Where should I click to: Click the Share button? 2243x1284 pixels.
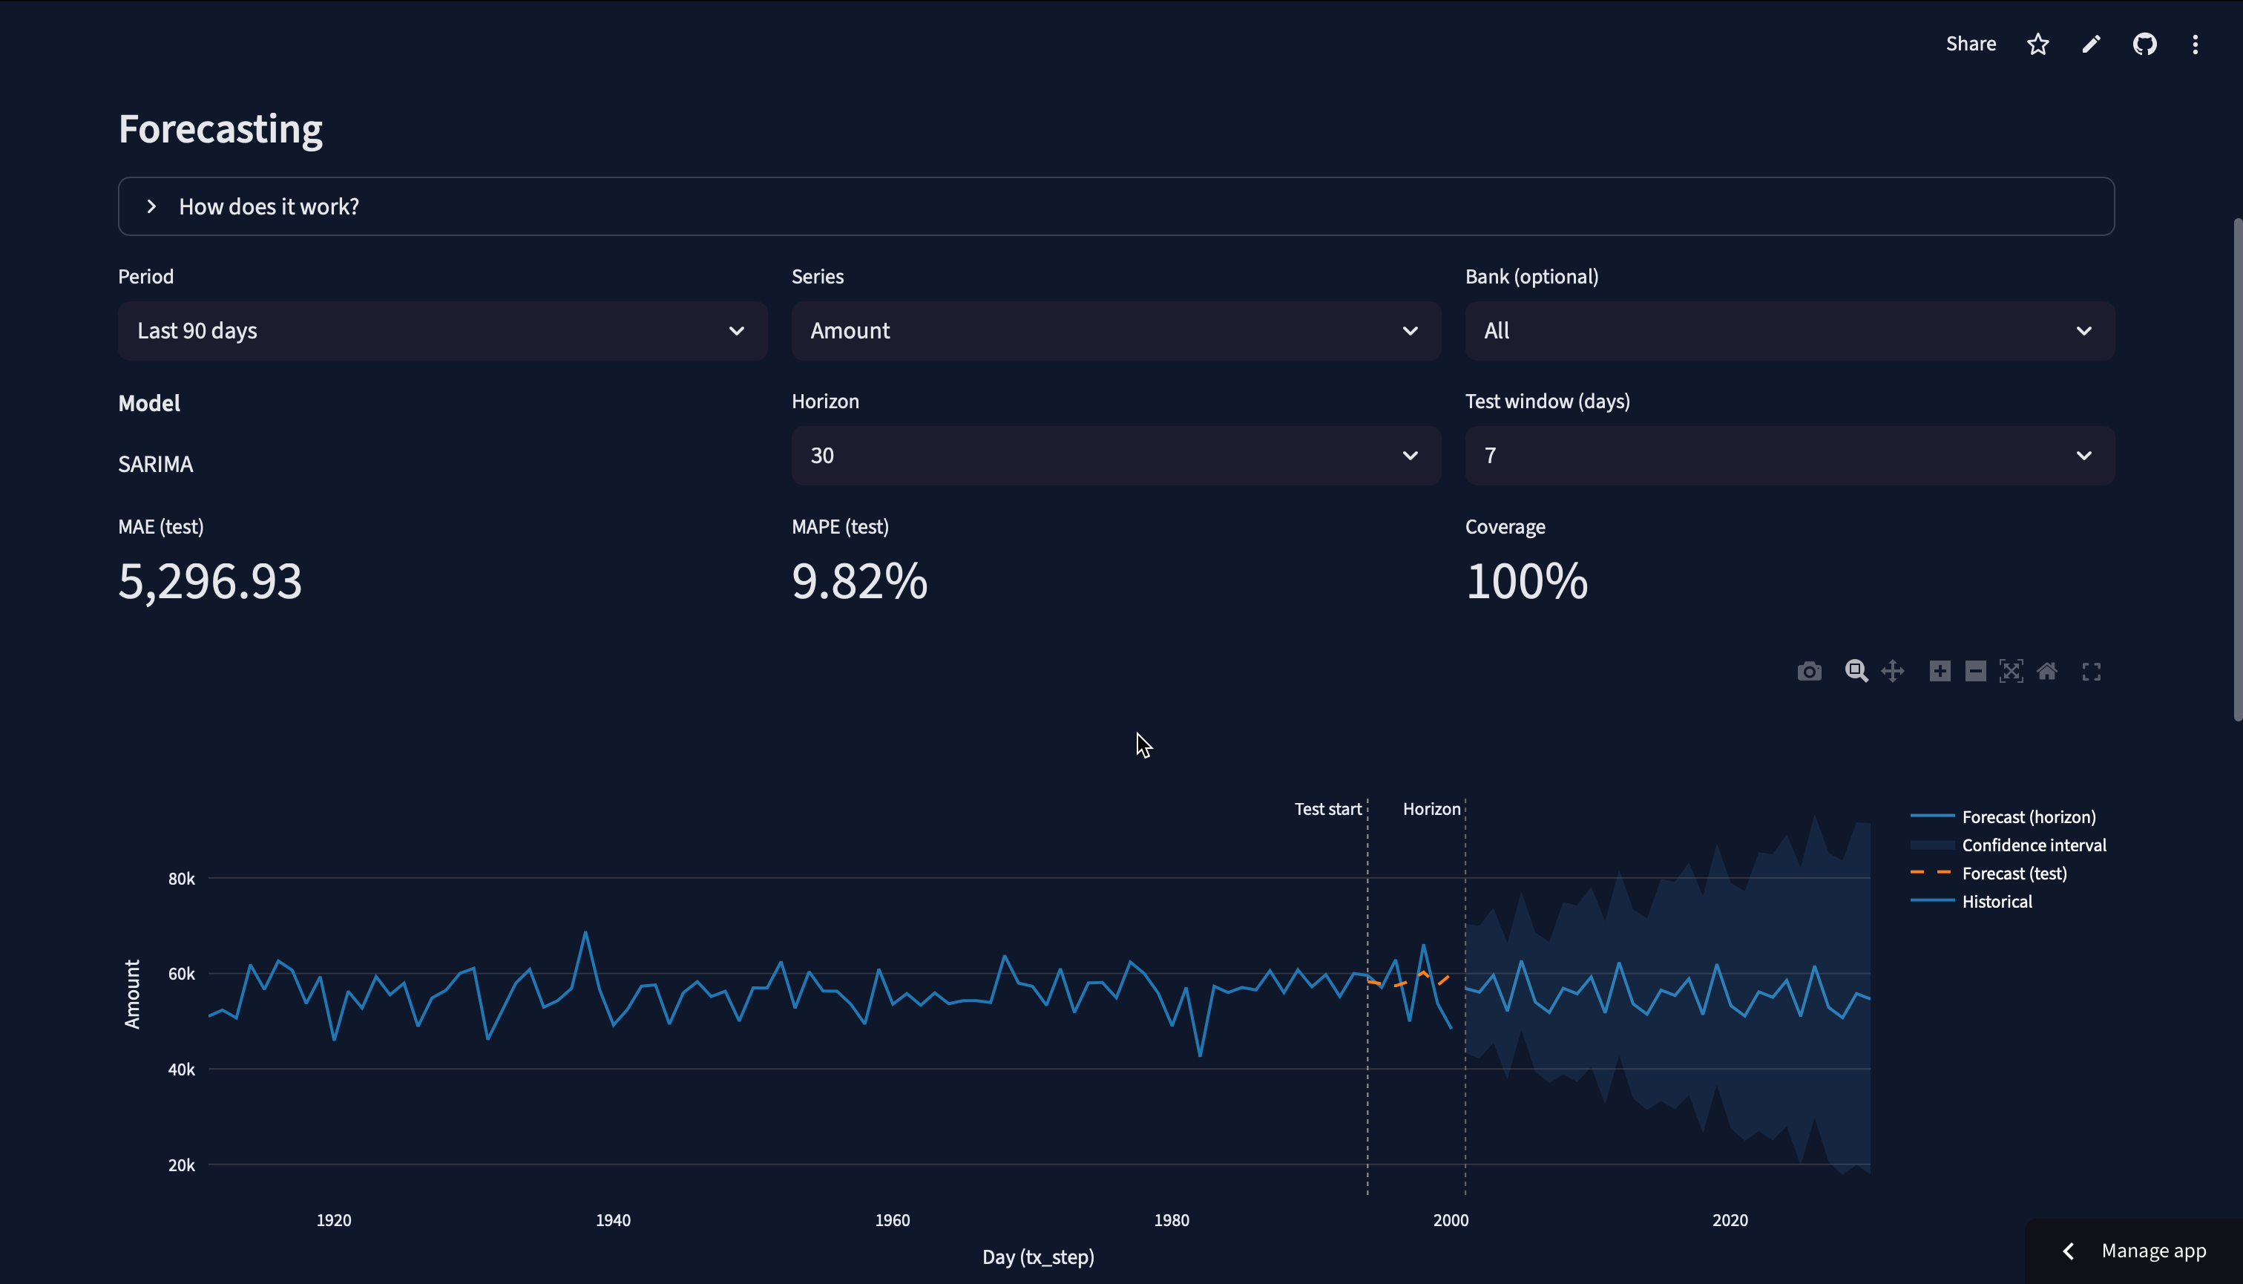point(1971,44)
